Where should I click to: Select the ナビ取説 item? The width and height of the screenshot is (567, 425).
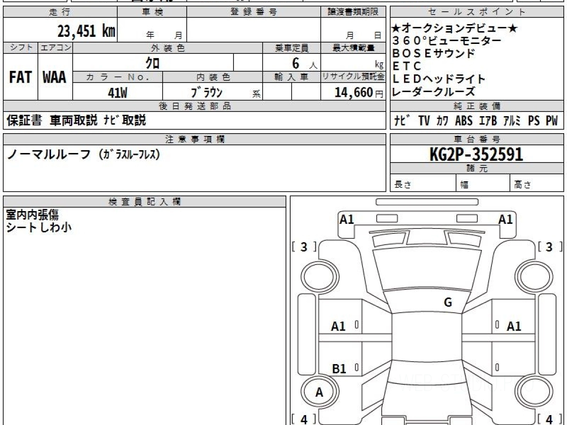125,120
